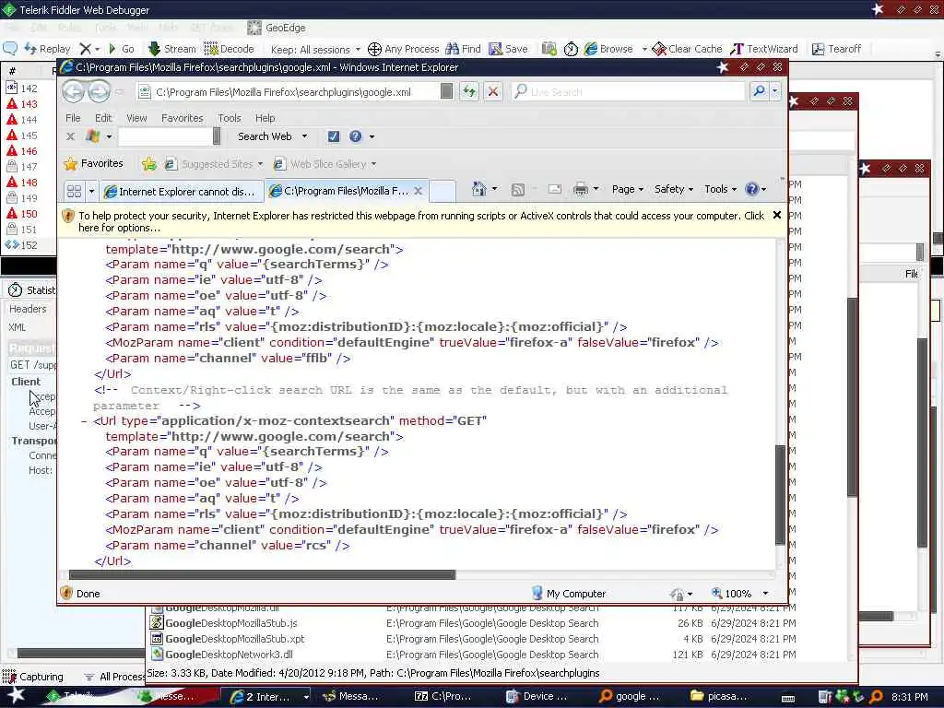Click the IE Back button
Screen dimensions: 944x708
[74, 91]
